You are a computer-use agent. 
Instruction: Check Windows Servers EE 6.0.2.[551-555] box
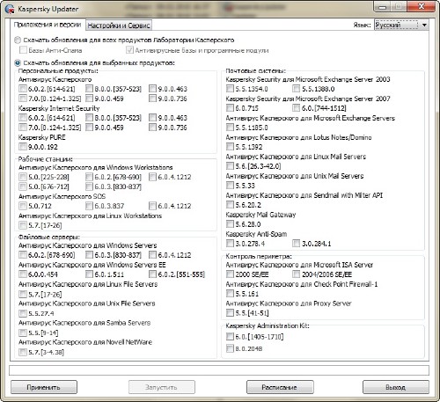click(x=152, y=274)
